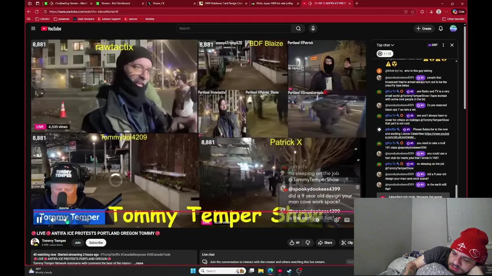
Task: Like the video with thumbs up
Action: (x=295, y=243)
